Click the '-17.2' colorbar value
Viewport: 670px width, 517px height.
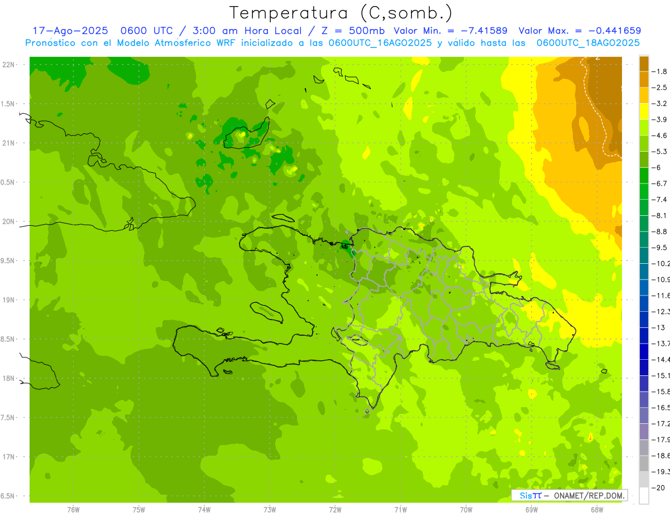661,423
